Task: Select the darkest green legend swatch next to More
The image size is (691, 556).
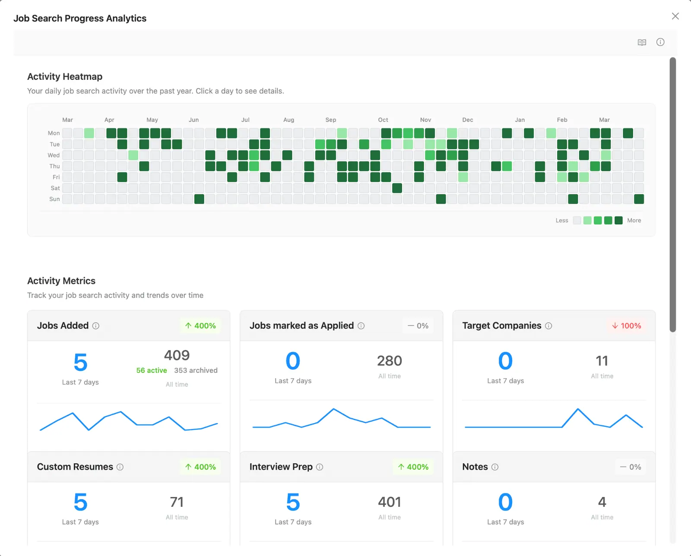Action: pyautogui.click(x=618, y=221)
